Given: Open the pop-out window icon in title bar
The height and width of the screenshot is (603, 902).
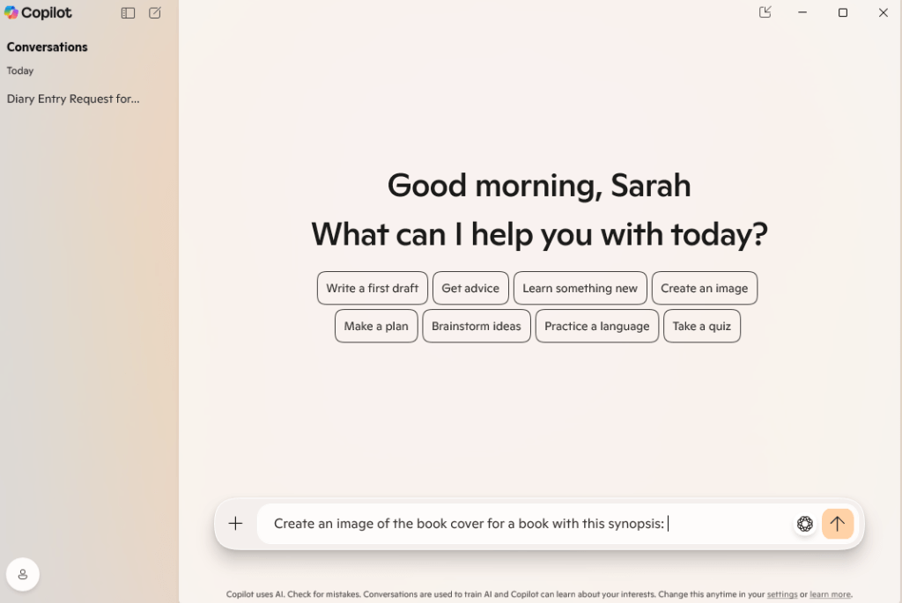Looking at the screenshot, I should click(x=765, y=12).
